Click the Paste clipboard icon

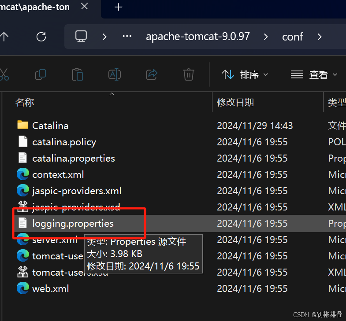pos(78,74)
